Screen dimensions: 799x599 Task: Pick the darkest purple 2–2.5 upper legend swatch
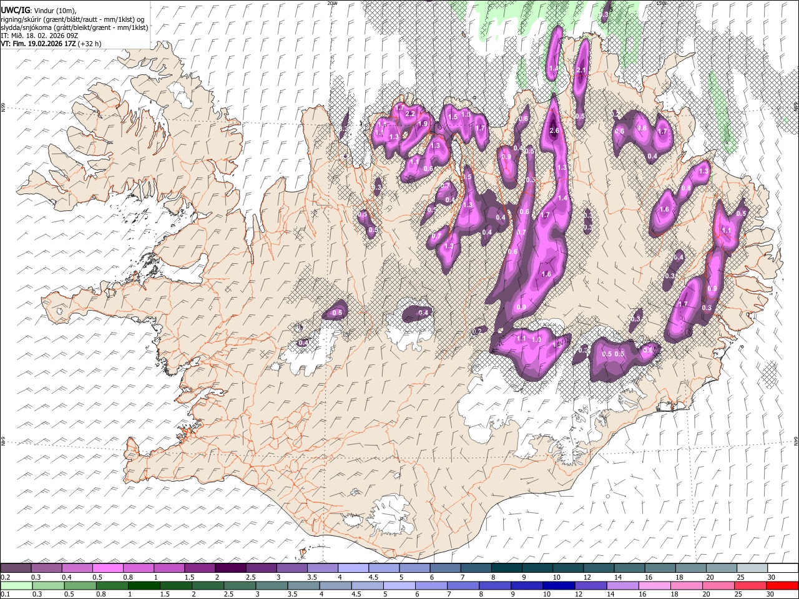click(230, 568)
